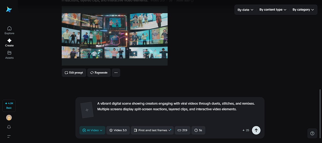The width and height of the screenshot is (322, 143).
Task: Open the notifications bell
Action: coord(9,127)
